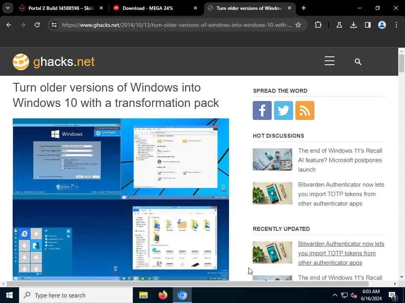Open the Extensions puzzle icon
Viewport: 405px width, 303px height.
[318, 25]
